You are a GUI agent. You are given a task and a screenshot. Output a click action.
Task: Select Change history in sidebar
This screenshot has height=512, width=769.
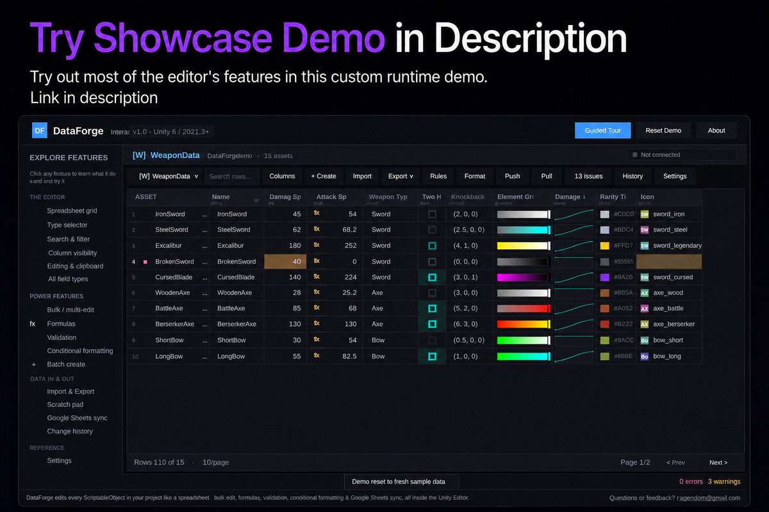(70, 431)
